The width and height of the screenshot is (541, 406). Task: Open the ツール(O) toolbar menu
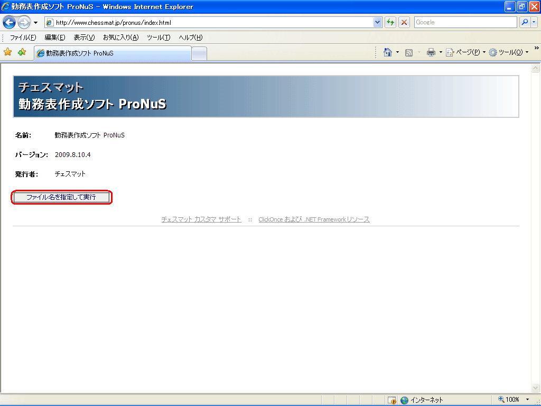pyautogui.click(x=509, y=52)
